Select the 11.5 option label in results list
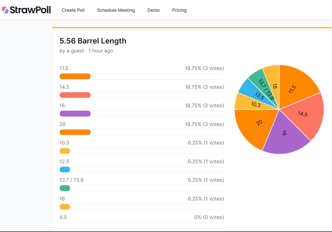332x232 pixels. [64, 68]
